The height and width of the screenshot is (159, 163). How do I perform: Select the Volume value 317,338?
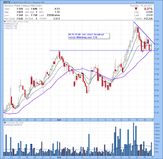[148, 18]
